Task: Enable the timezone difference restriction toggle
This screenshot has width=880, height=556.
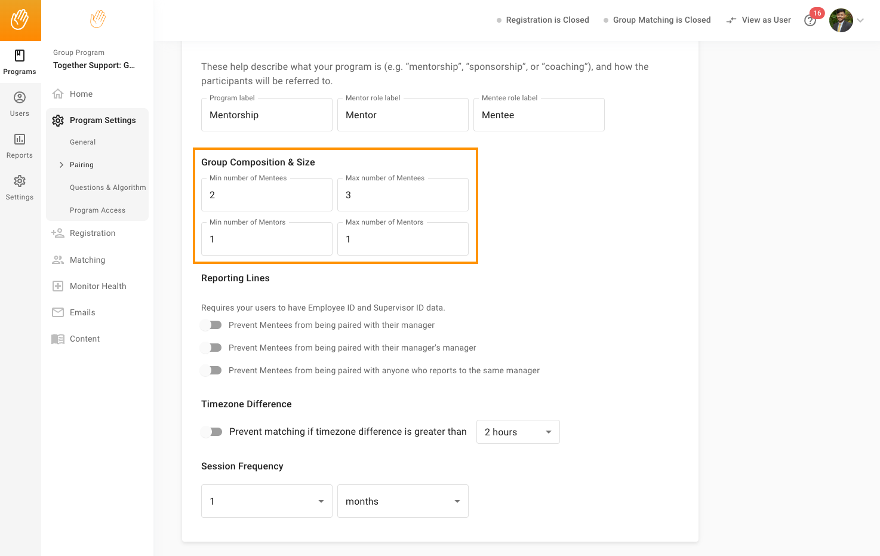Action: click(211, 432)
